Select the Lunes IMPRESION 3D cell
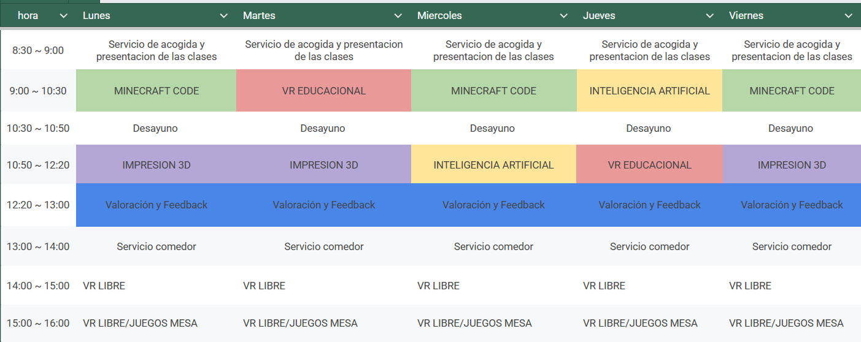 pyautogui.click(x=156, y=165)
